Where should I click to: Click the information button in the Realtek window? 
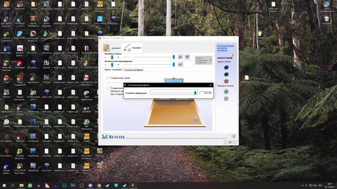(x=234, y=136)
